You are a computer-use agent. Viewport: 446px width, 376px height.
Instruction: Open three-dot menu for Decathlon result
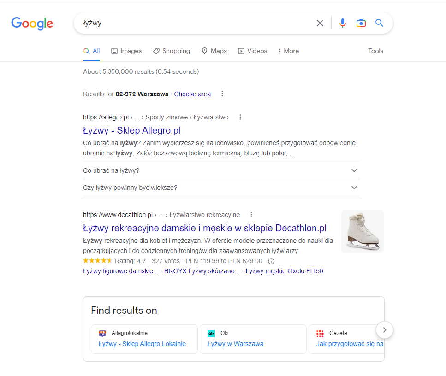pos(251,215)
